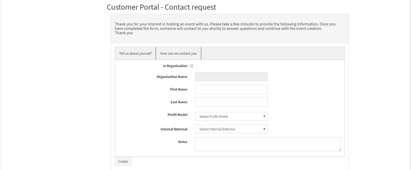411x170 pixels.
Task: Focus the First Name text field
Action: coord(231,89)
